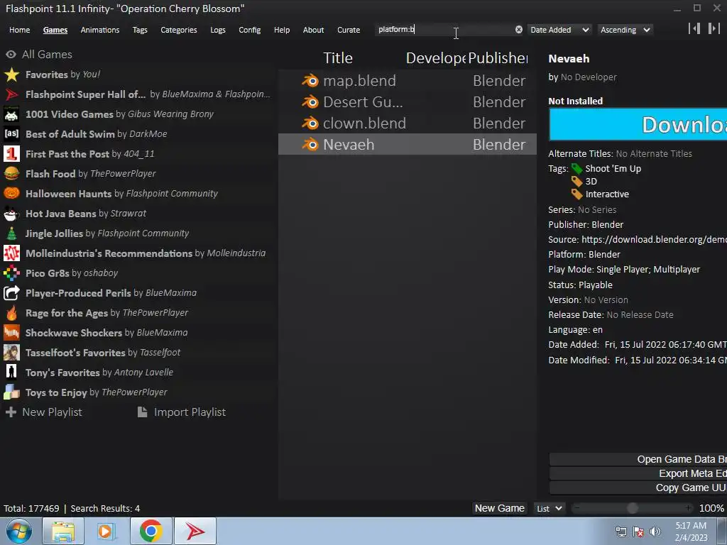
Task: Click the Copy Game UUID button
Action: click(x=638, y=488)
